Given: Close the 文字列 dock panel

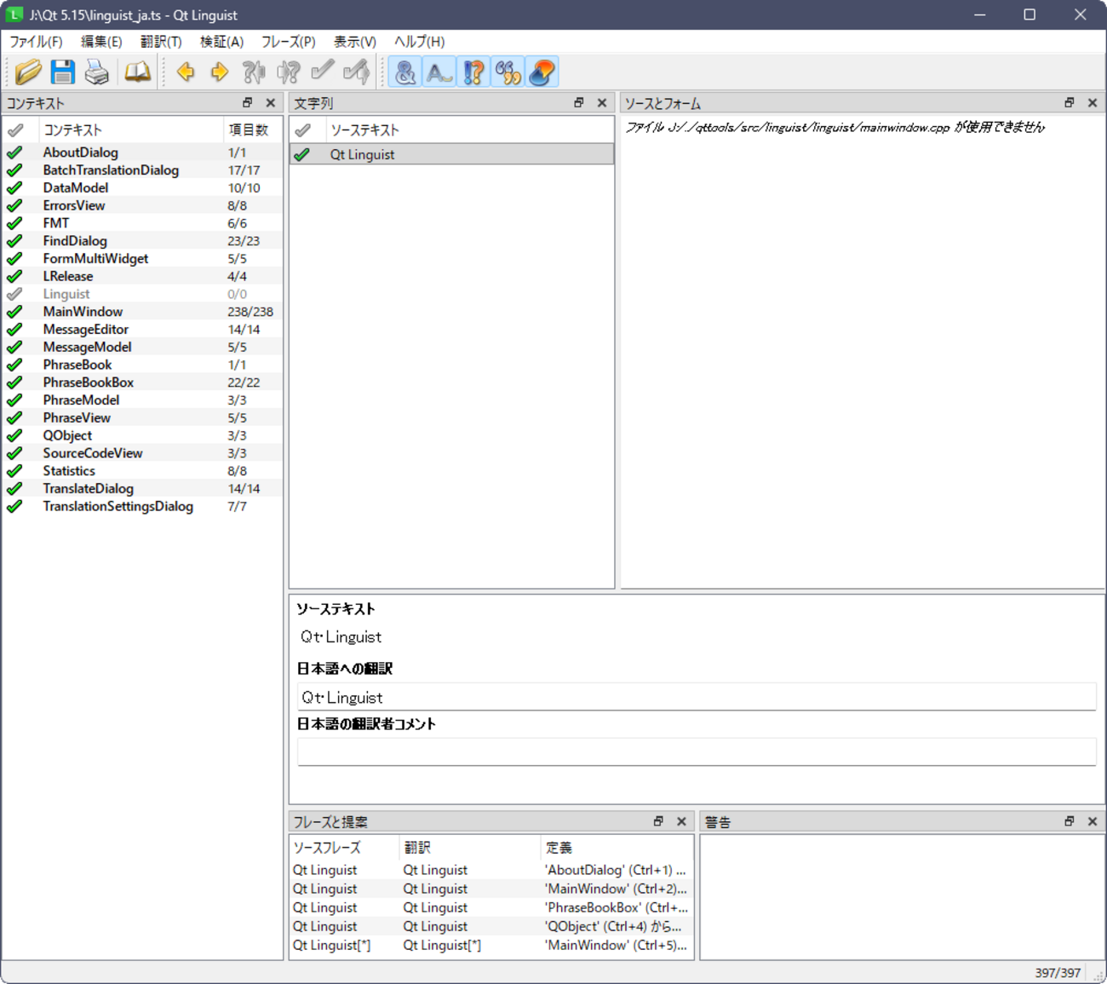Looking at the screenshot, I should coord(602,103).
